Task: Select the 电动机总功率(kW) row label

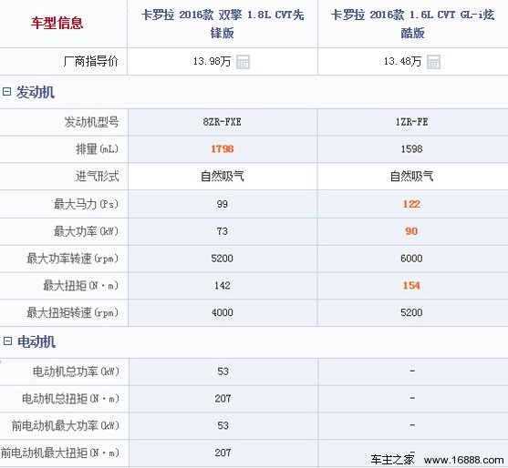Action: click(x=76, y=371)
